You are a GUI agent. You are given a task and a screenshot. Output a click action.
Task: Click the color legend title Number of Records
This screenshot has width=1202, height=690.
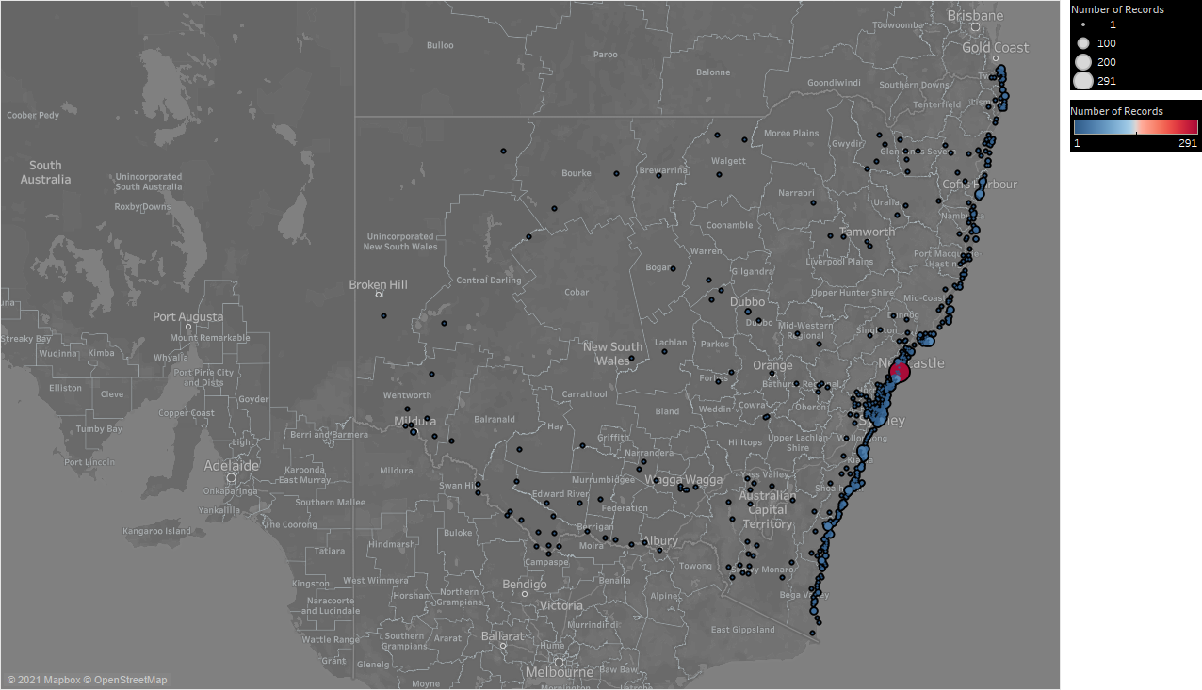pos(1117,111)
